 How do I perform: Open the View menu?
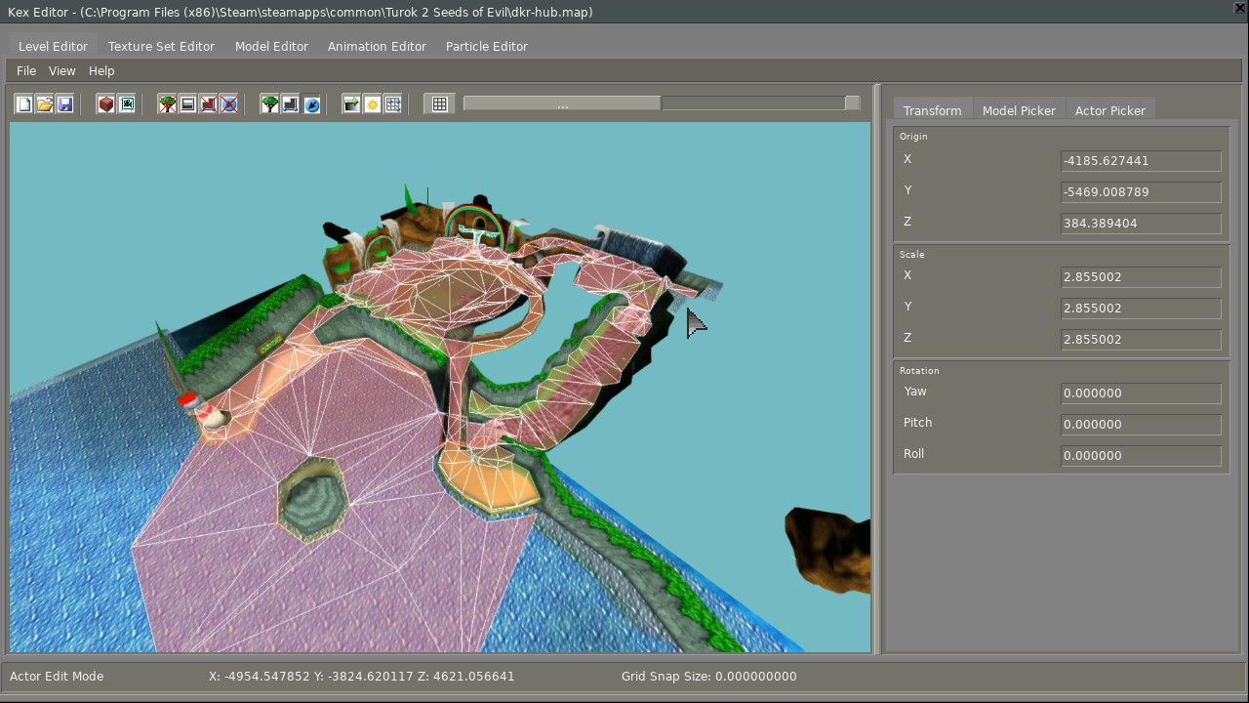61,70
